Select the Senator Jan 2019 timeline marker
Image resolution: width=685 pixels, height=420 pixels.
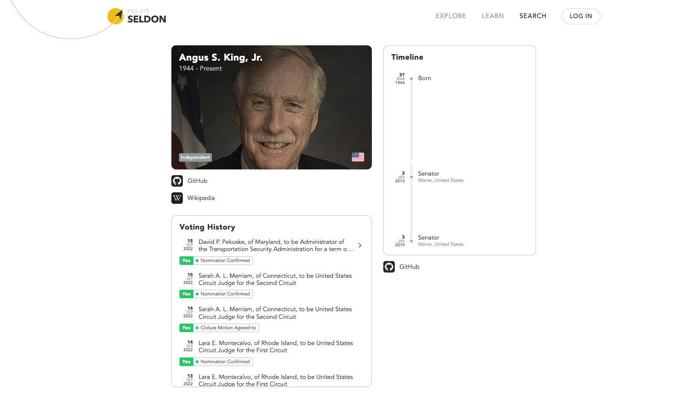[411, 241]
